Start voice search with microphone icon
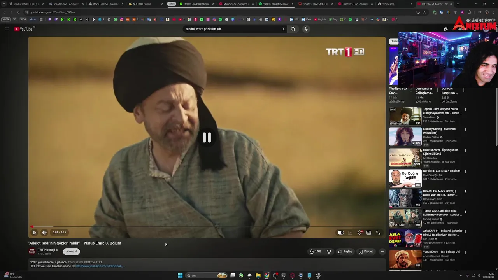Image resolution: width=498 pixels, height=280 pixels. click(x=306, y=29)
